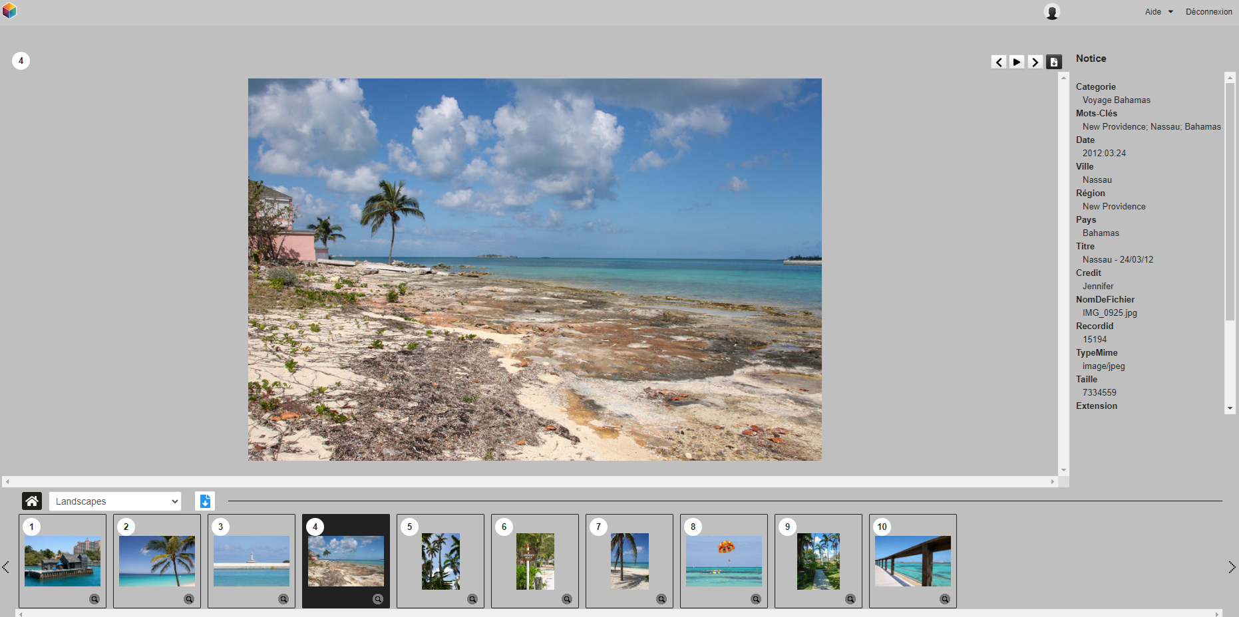Click magnifier icon on parasailing thumbnail 8
The width and height of the screenshot is (1239, 617).
pyautogui.click(x=756, y=599)
